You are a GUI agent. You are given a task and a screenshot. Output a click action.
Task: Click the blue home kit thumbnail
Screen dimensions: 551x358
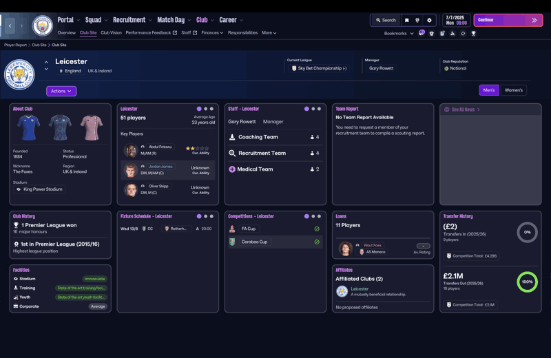tap(28, 127)
